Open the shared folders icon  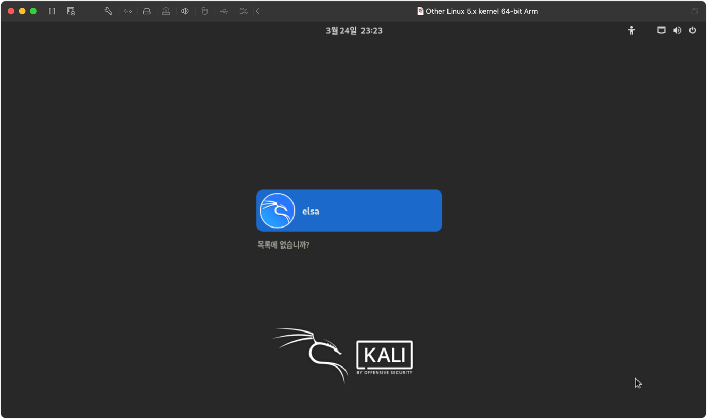[244, 11]
